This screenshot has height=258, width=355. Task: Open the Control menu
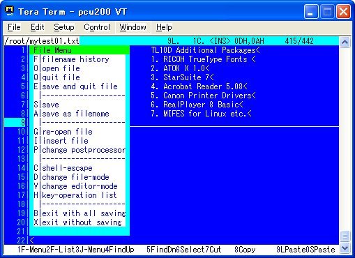[x=97, y=27]
